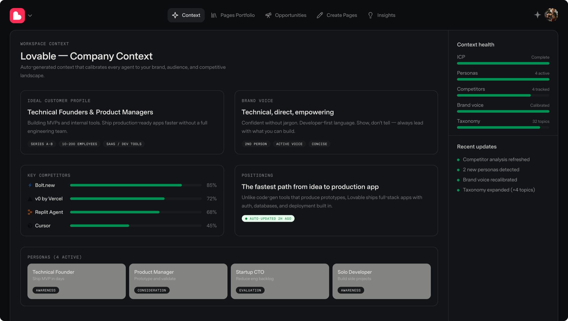
Task: Click the ICP health bar
Action: (503, 63)
